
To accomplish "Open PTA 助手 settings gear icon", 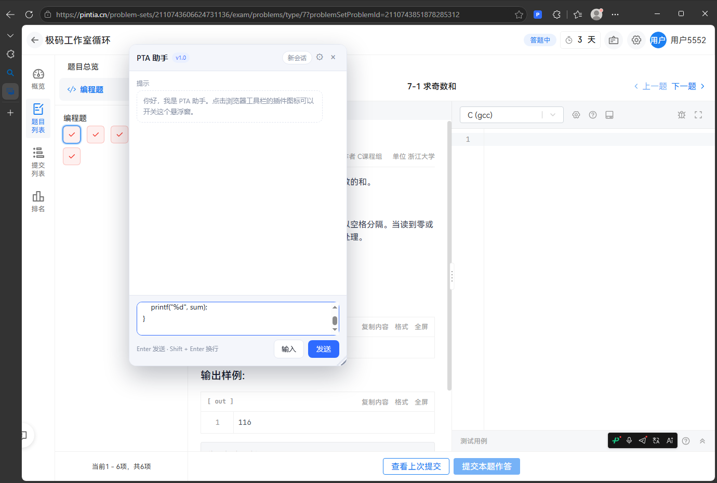I will pyautogui.click(x=320, y=57).
